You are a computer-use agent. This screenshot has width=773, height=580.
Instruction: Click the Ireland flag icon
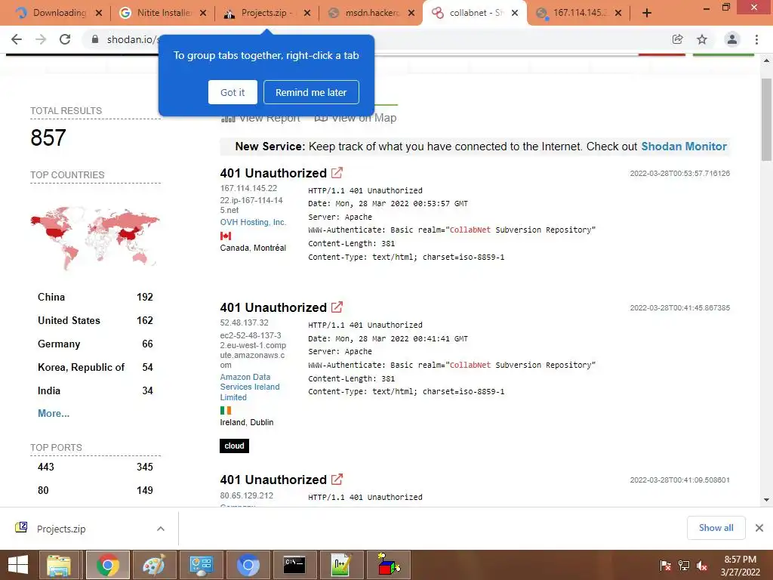coord(226,410)
